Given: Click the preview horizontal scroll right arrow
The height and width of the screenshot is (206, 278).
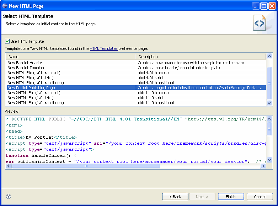Looking at the screenshot, I should (x=263, y=166).
